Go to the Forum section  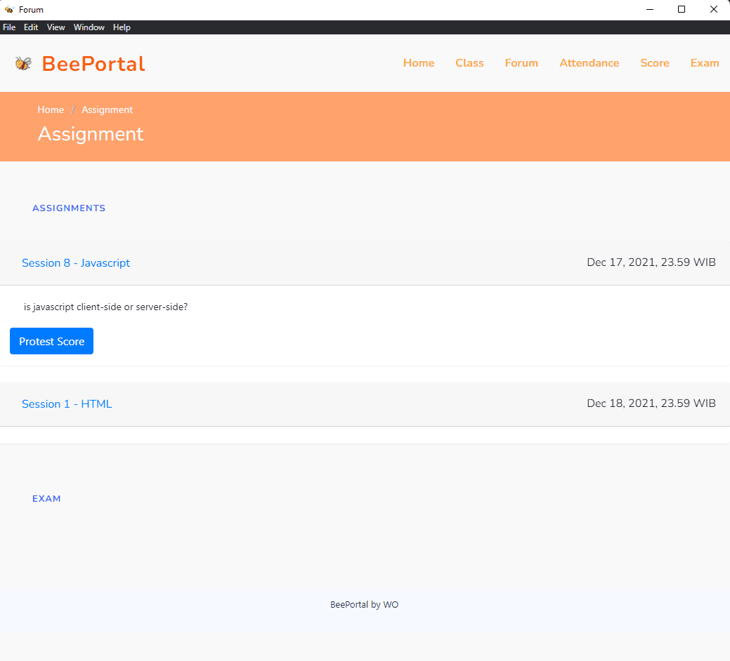[521, 62]
